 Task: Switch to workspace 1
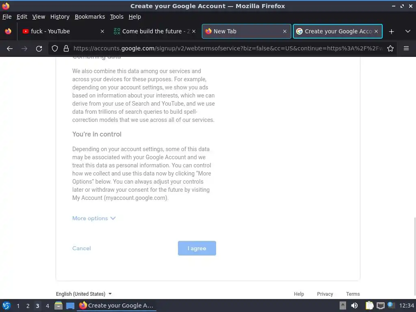[x=18, y=306]
